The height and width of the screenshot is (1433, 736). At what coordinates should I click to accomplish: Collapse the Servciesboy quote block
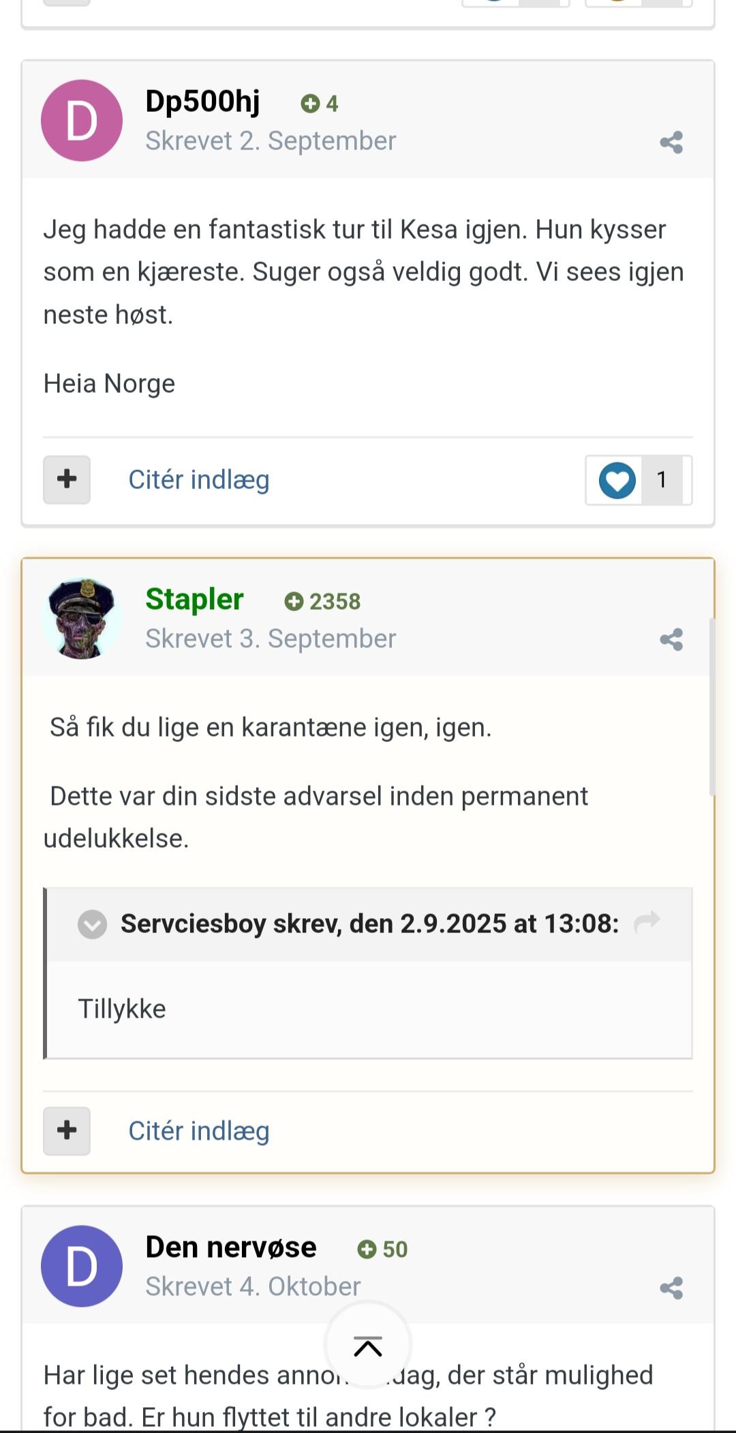(x=93, y=924)
